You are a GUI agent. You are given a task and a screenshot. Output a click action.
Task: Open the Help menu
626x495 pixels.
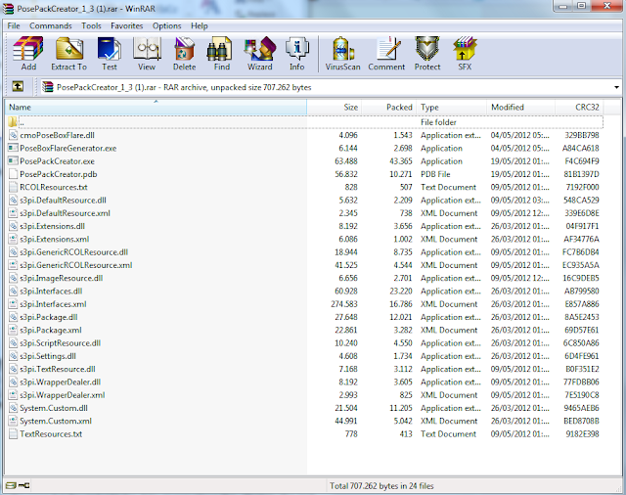[x=200, y=26]
